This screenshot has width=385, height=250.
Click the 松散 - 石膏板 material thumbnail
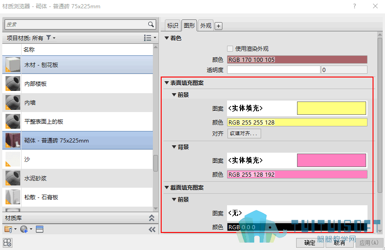tap(13, 197)
